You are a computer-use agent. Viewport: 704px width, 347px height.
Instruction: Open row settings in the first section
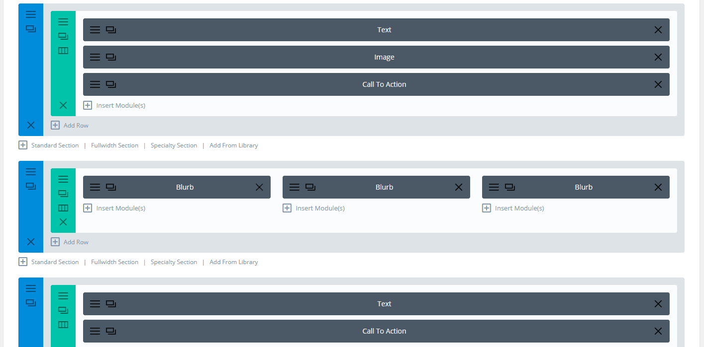tap(63, 21)
